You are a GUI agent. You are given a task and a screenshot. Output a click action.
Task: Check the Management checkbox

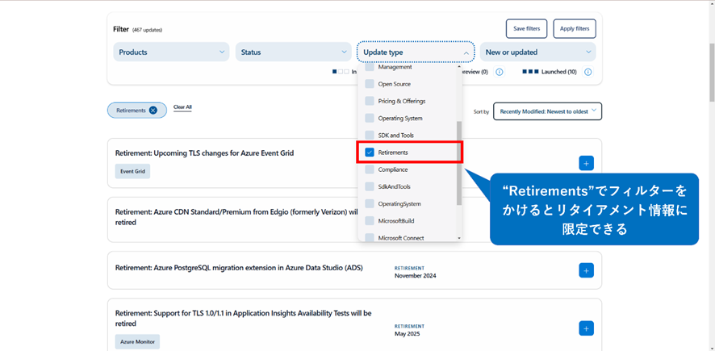[x=370, y=67]
